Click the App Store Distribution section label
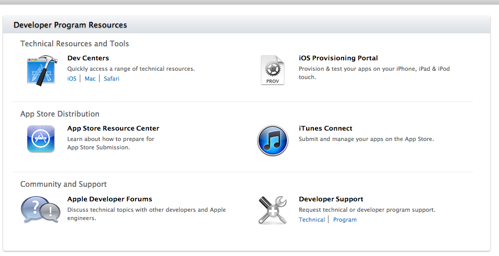499x256 pixels. 60,114
